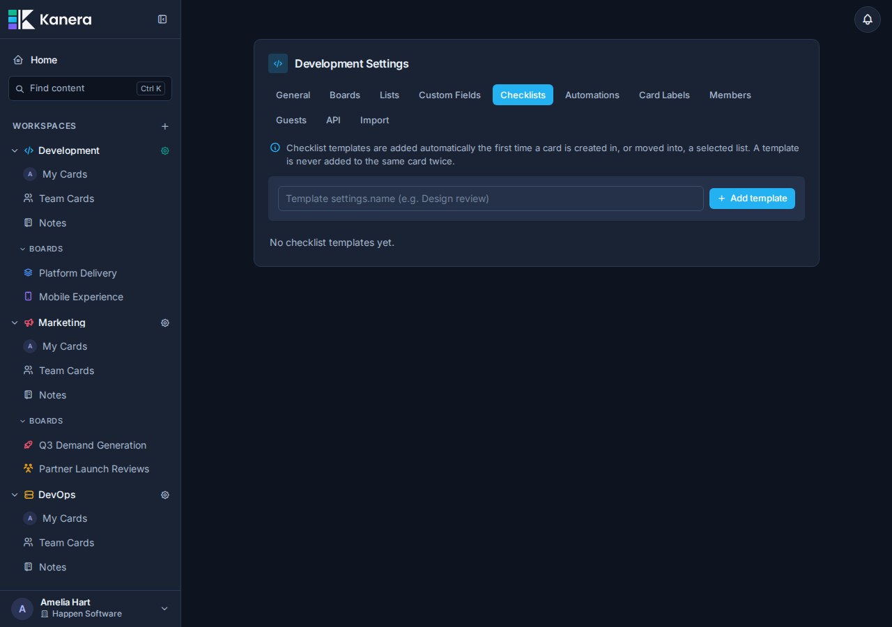892x627 pixels.
Task: Select the DevOps workspace name
Action: pyautogui.click(x=57, y=495)
